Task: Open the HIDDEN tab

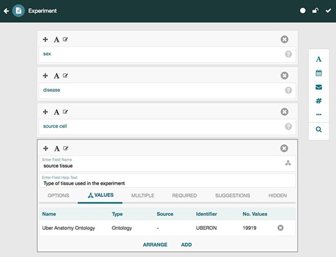Action: tap(277, 196)
